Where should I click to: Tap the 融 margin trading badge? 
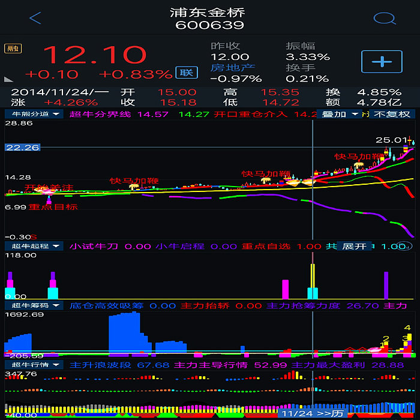(11, 49)
